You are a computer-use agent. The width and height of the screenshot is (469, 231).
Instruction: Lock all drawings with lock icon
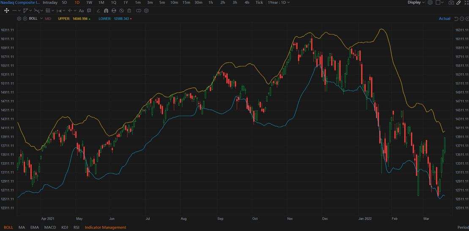(114, 11)
